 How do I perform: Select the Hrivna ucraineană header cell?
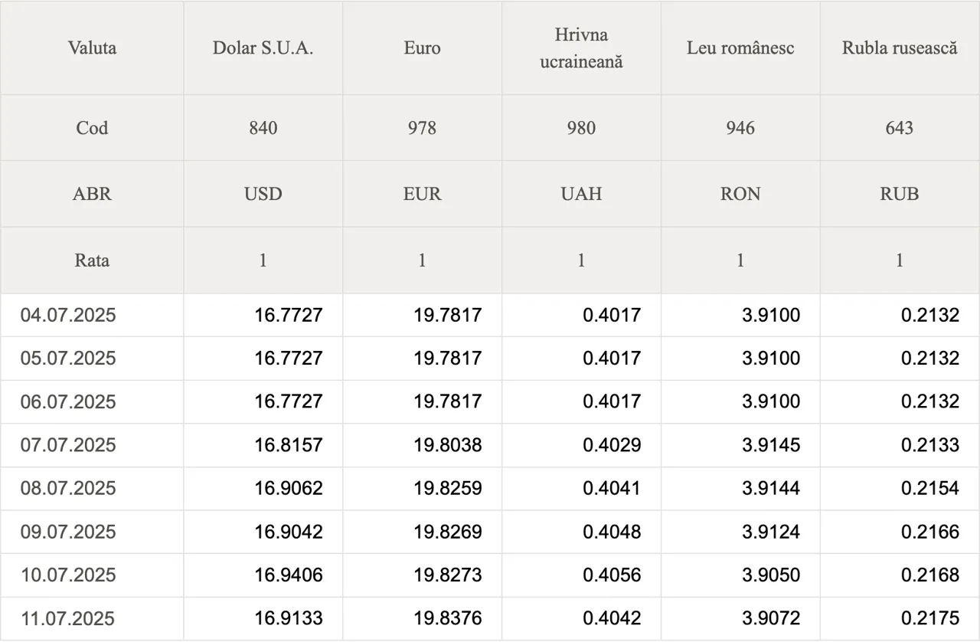point(581,48)
